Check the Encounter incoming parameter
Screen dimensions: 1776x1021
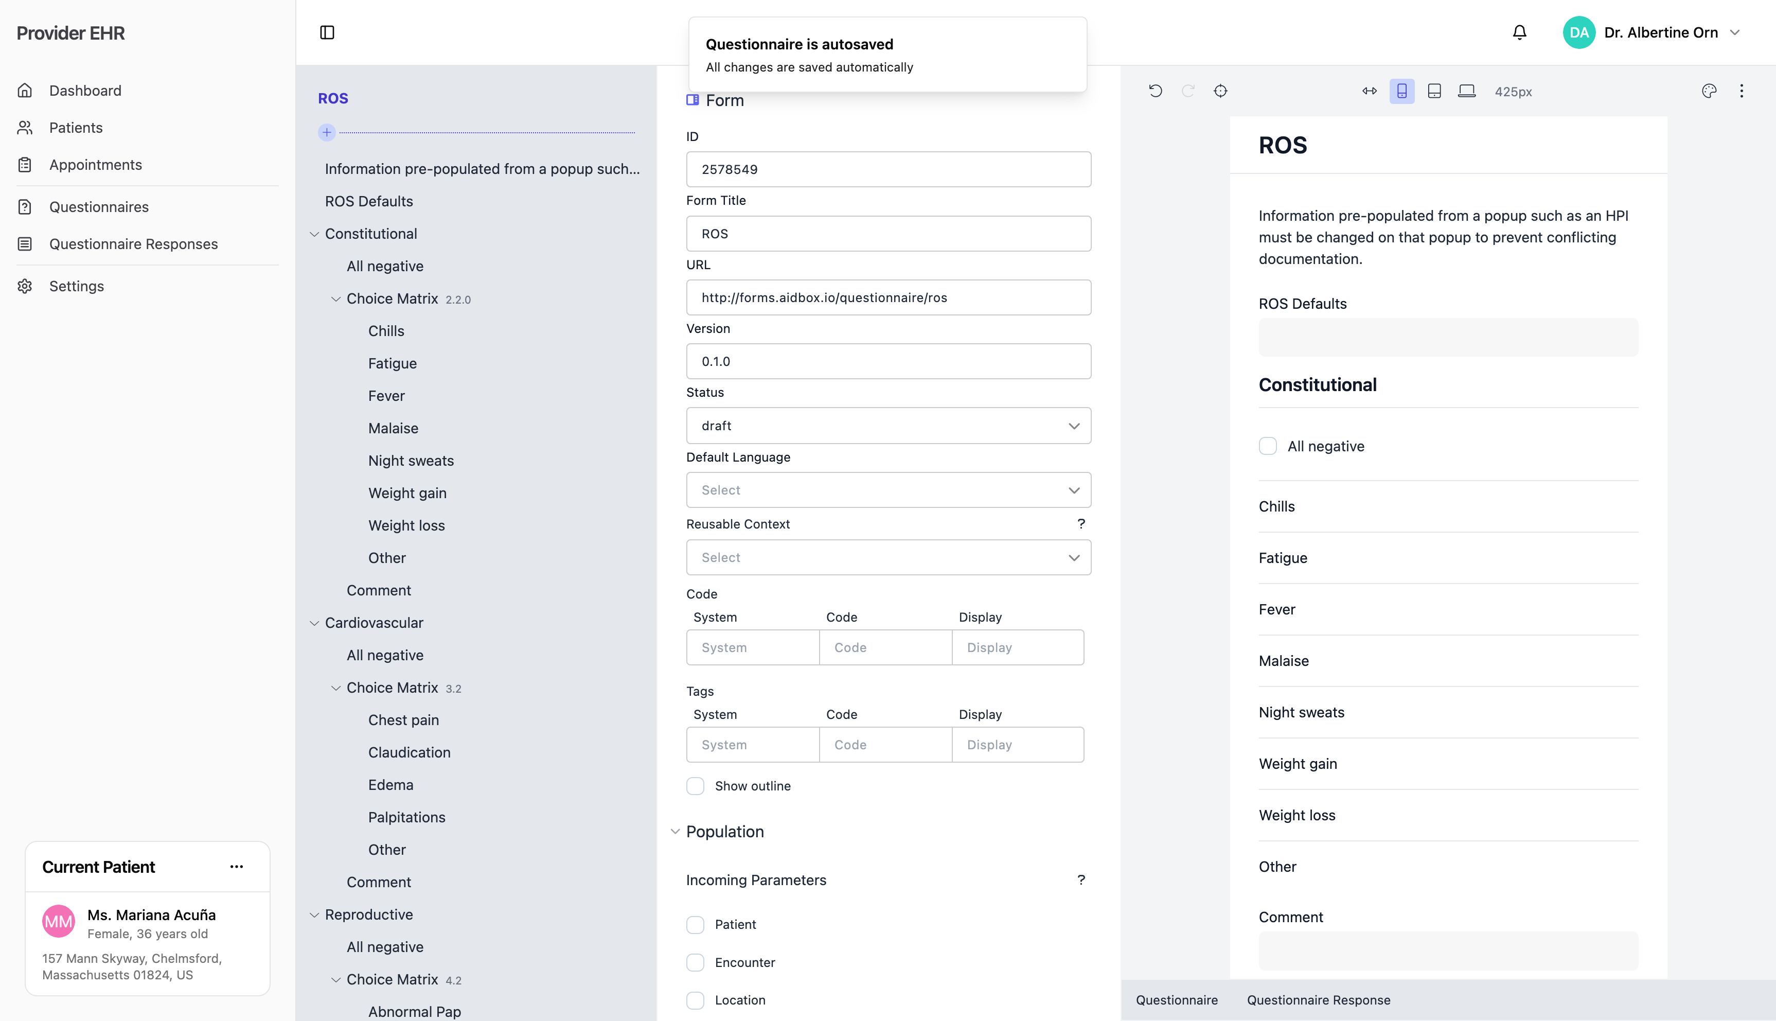point(695,963)
